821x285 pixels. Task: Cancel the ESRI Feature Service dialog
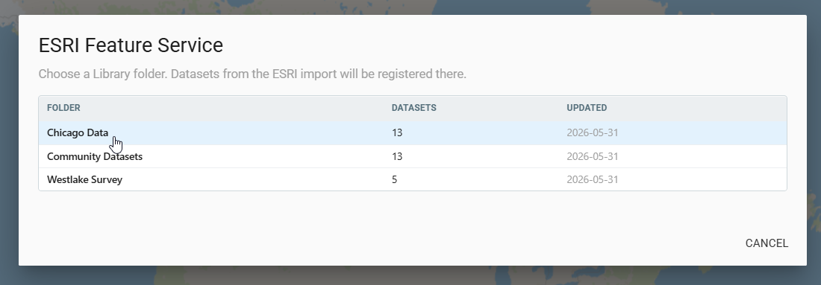(x=767, y=243)
